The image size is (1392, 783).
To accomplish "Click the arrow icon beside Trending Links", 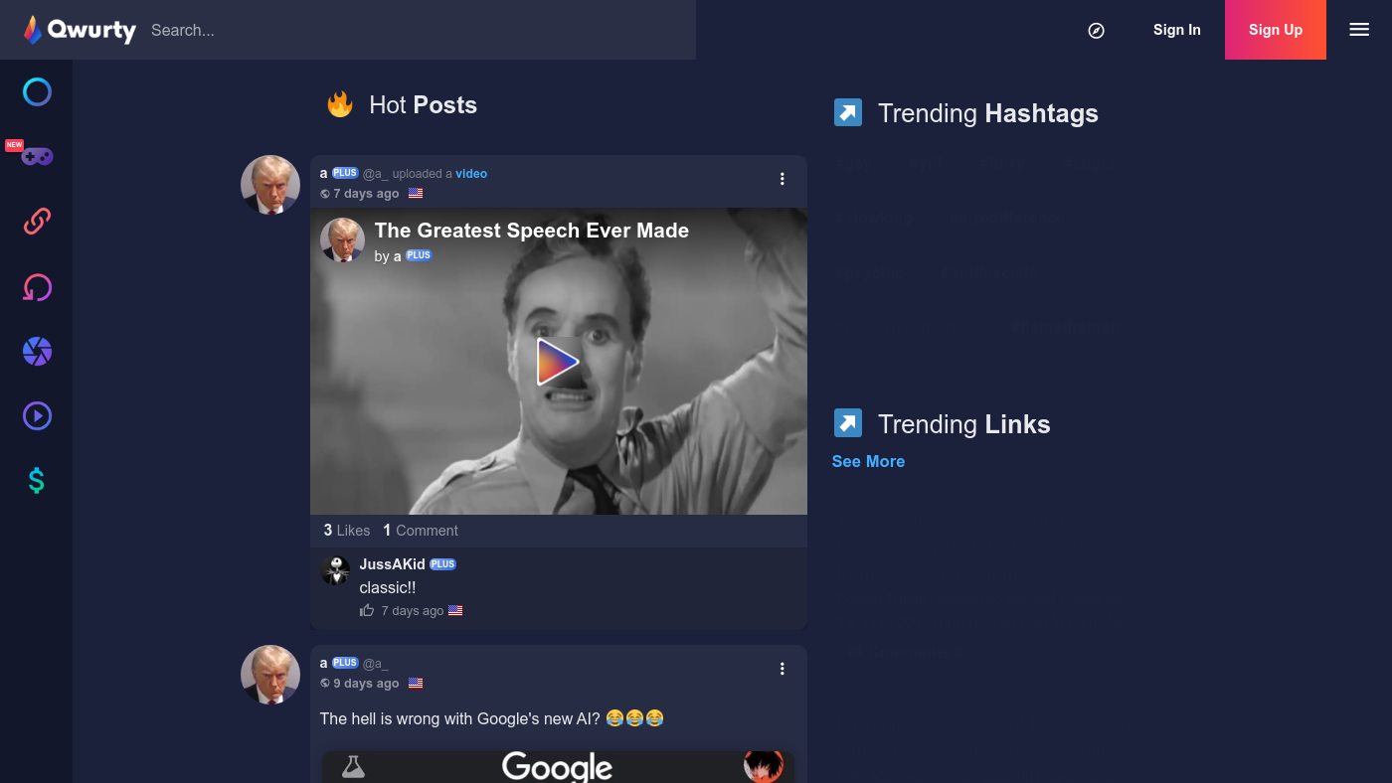I will tap(848, 423).
